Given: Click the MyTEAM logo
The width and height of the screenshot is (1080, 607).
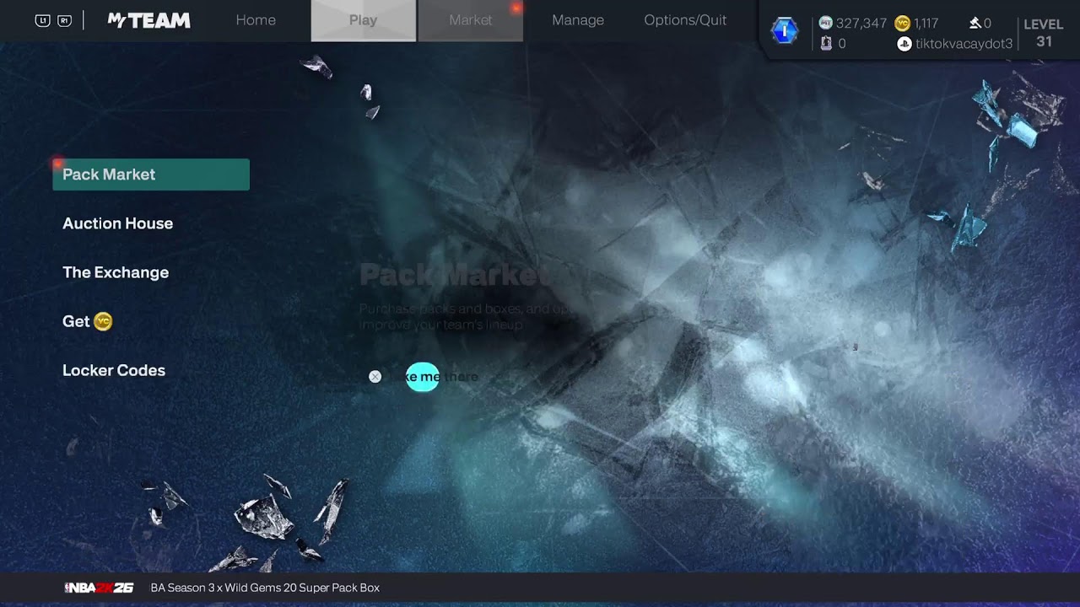Looking at the screenshot, I should tap(149, 20).
